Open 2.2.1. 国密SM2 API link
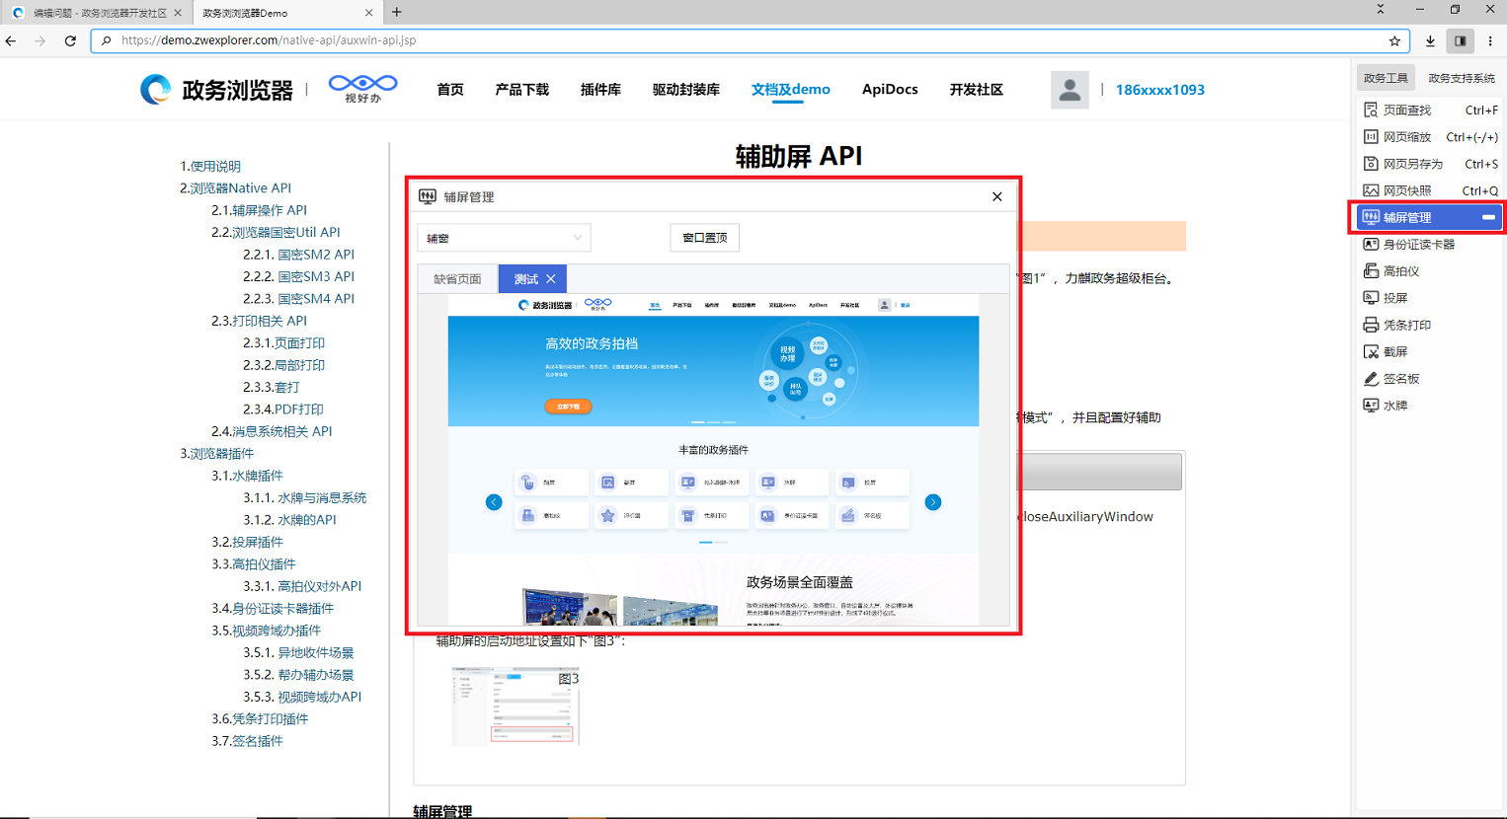Viewport: 1507px width, 819px height. 298,255
